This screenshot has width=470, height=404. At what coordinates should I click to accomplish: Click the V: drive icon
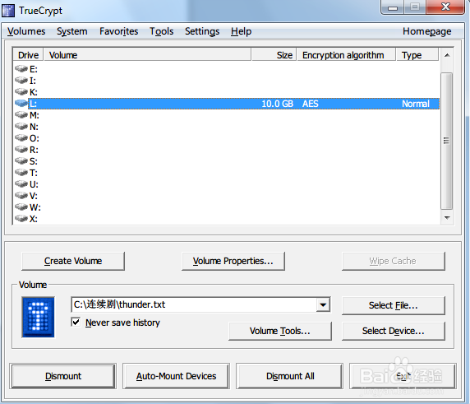pos(21,195)
